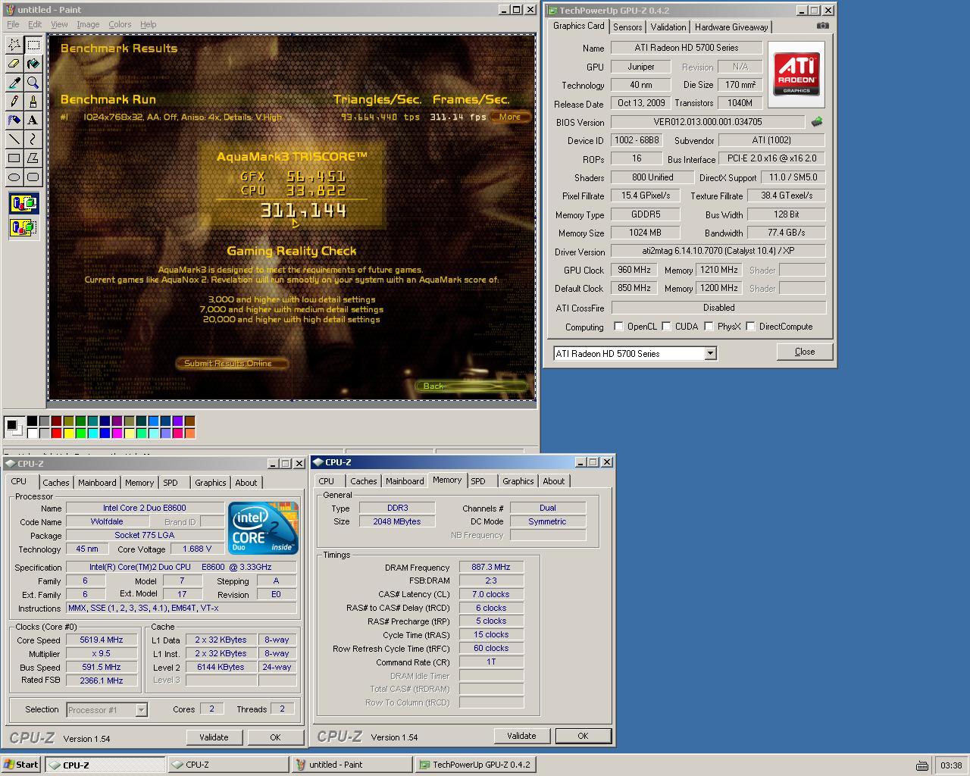970x776 pixels.
Task: Click the system clock showing 03:38
Action: click(951, 765)
